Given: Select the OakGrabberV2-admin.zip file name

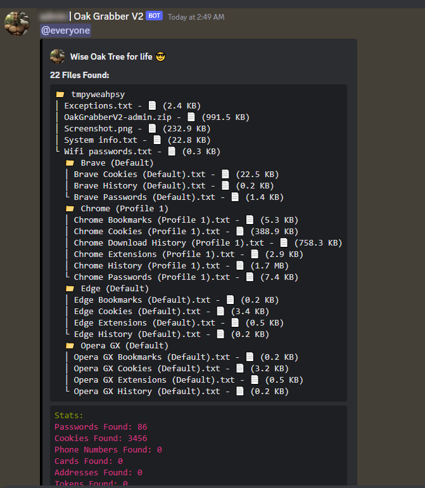Looking at the screenshot, I should tap(118, 117).
